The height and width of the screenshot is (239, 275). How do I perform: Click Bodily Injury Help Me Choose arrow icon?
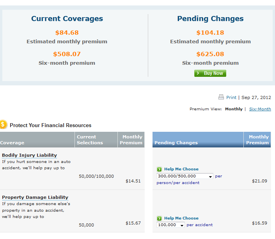pyautogui.click(x=159, y=169)
